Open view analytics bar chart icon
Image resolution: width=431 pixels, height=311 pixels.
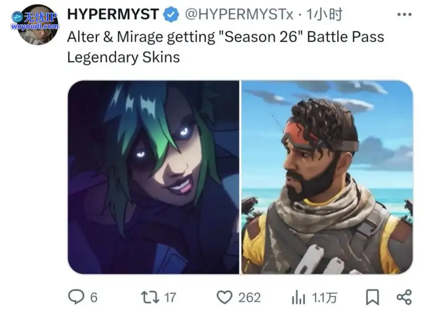(x=298, y=297)
